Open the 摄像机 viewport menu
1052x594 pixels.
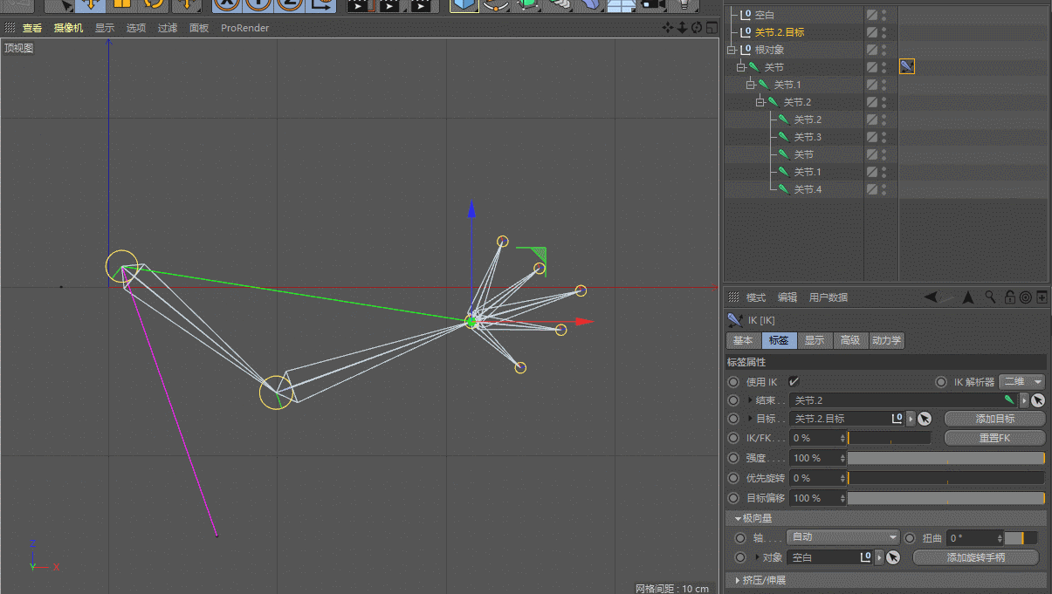(x=68, y=28)
